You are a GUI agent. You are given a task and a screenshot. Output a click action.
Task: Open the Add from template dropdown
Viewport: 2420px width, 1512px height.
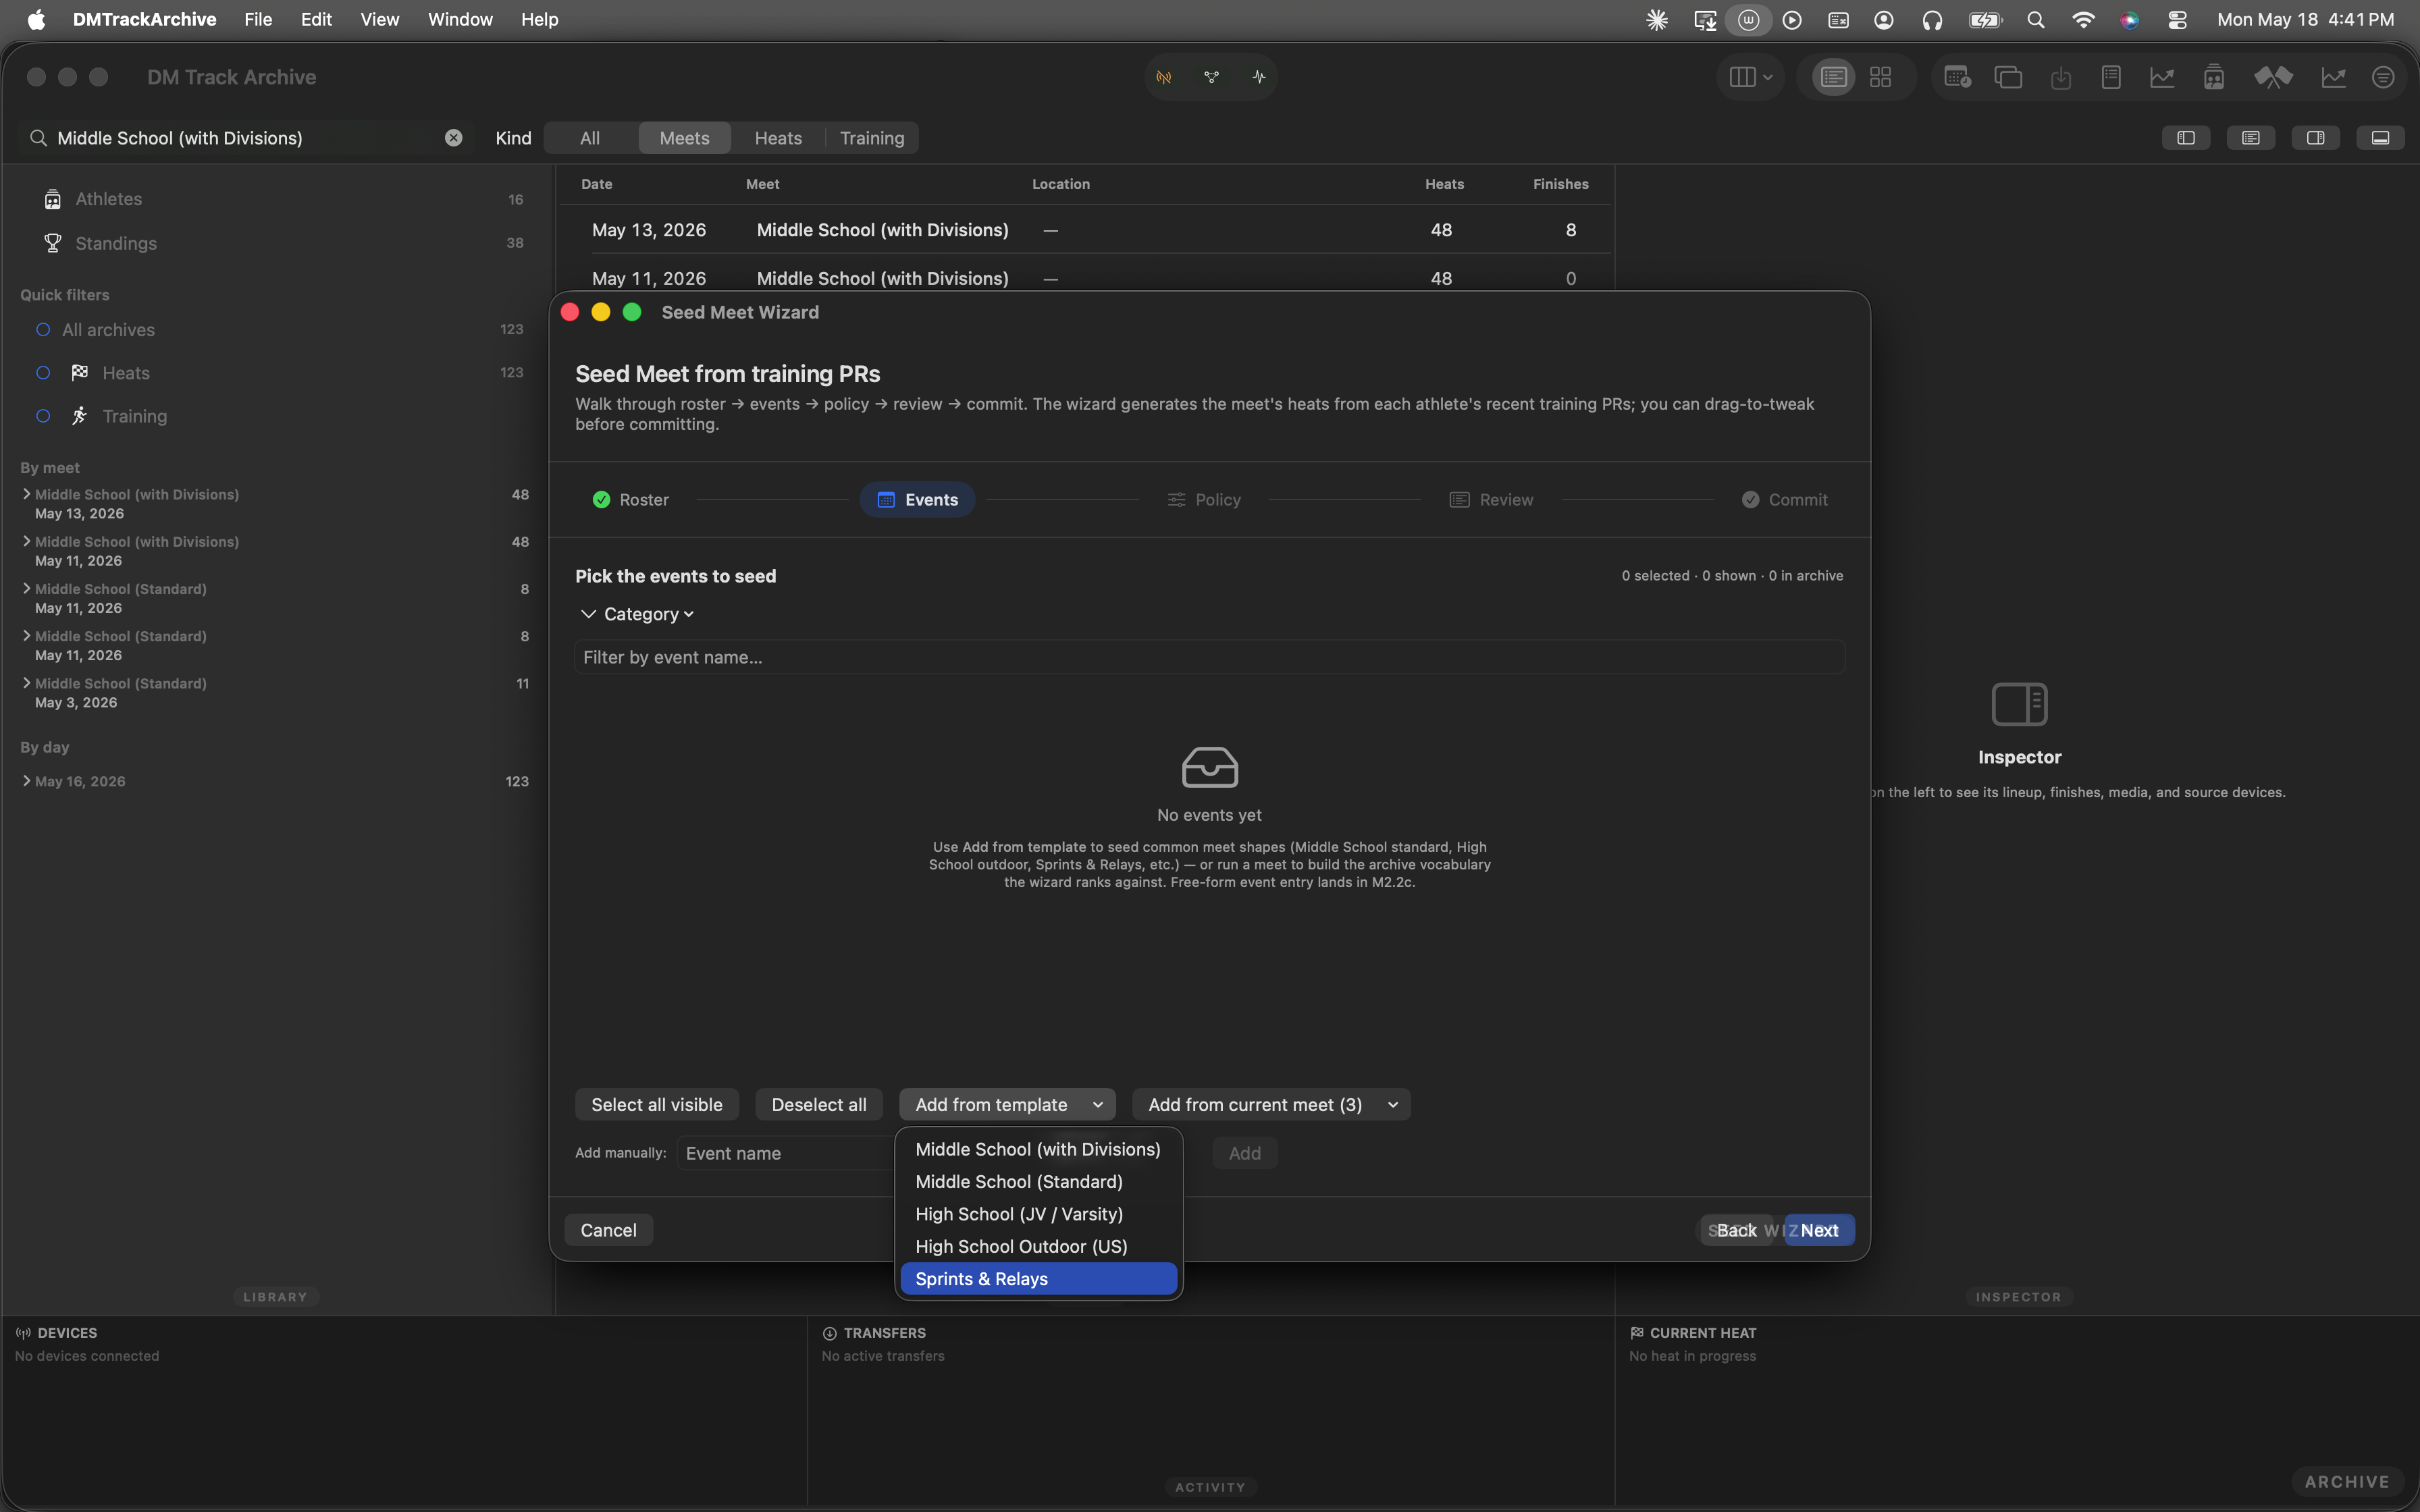(x=1007, y=1104)
